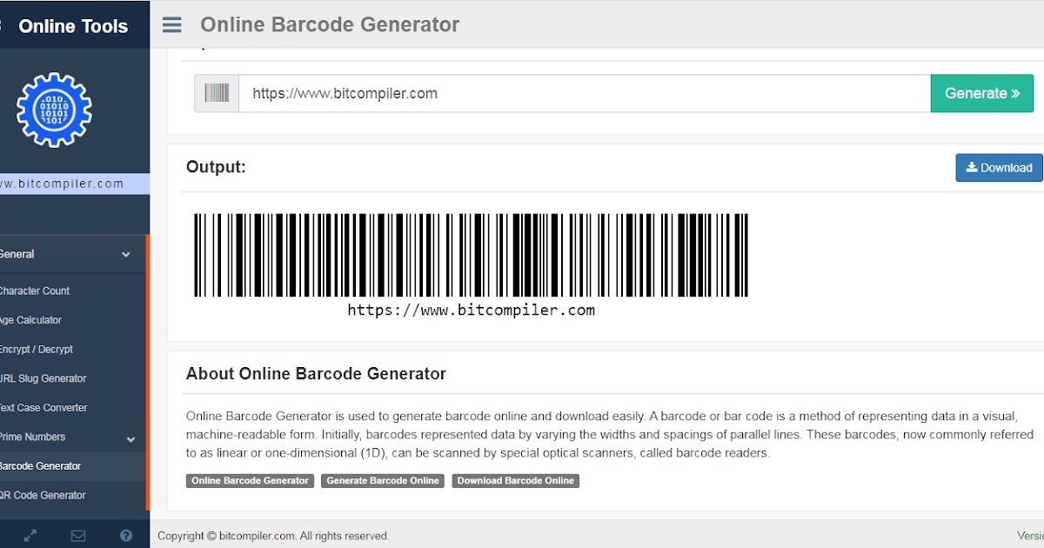Click the envelope contact icon

(78, 535)
